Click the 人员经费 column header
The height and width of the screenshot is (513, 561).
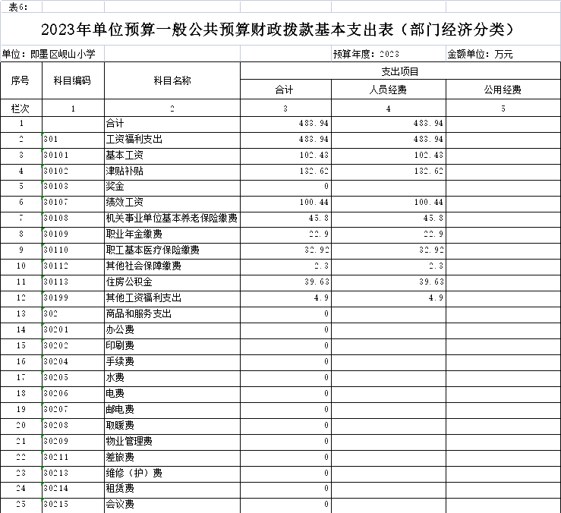point(388,90)
